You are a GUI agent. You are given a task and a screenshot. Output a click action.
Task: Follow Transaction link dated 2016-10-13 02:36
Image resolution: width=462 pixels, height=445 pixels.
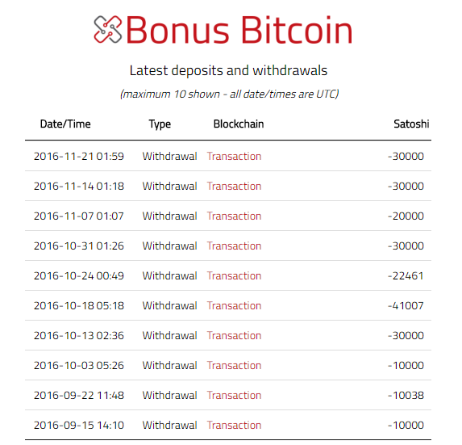click(x=234, y=335)
